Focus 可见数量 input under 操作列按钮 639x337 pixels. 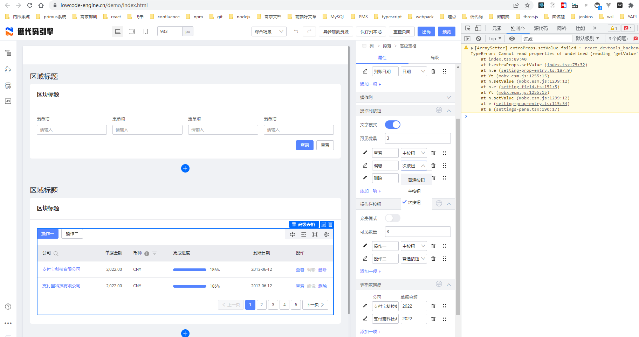tap(418, 138)
